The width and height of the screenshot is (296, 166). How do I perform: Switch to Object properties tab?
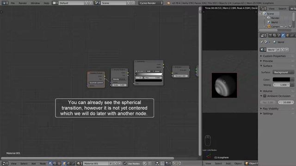[288, 35]
